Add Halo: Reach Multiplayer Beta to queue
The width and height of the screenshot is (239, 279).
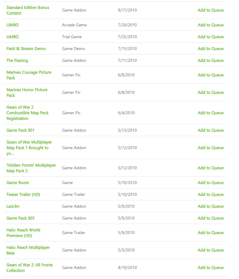pos(211,250)
